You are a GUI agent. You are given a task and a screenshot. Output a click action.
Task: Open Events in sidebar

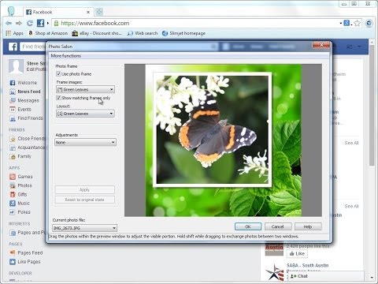click(20, 109)
